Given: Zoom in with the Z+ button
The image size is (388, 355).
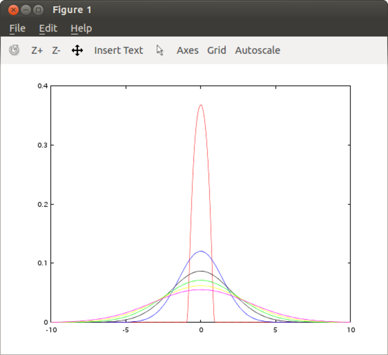Looking at the screenshot, I should (x=37, y=50).
